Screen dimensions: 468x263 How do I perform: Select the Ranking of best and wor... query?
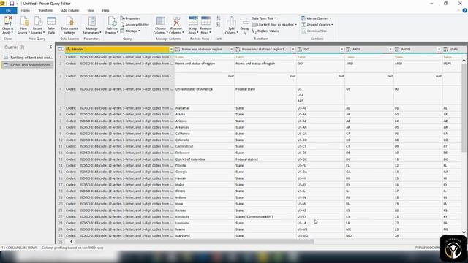tap(28, 58)
